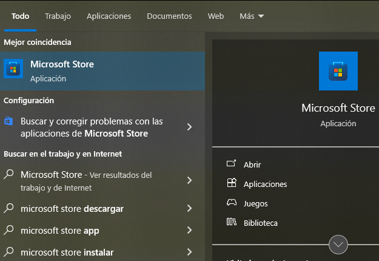Select the 'microsoft store instalar' suggestion
Screen dimensions: 379x261
coord(102,252)
